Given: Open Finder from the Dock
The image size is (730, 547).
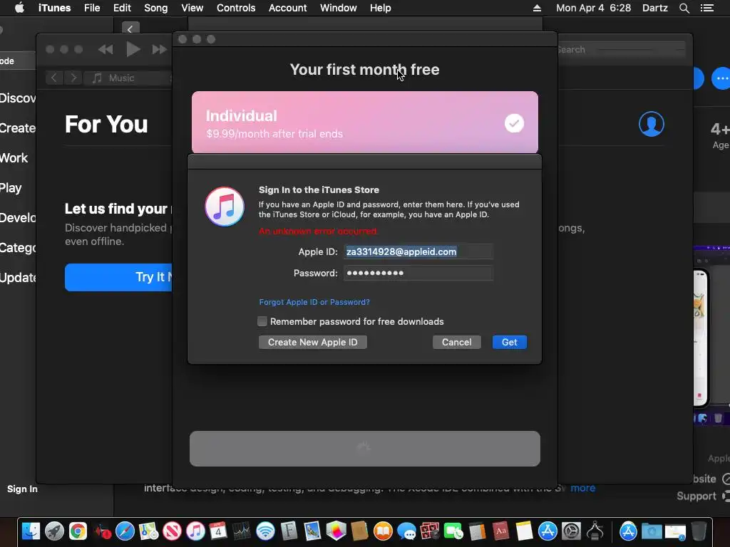Looking at the screenshot, I should coord(31,531).
